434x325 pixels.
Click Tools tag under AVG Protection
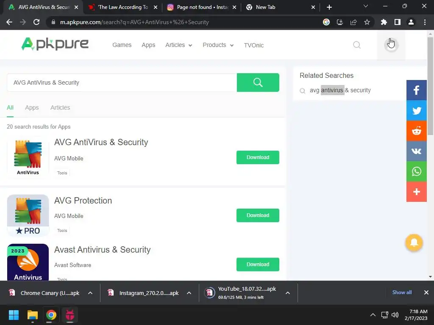[x=62, y=230]
